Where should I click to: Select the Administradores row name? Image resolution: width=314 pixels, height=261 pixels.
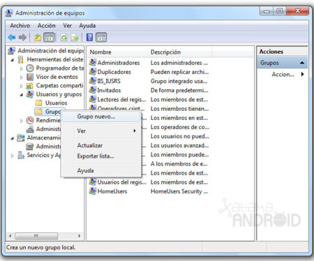[119, 63]
